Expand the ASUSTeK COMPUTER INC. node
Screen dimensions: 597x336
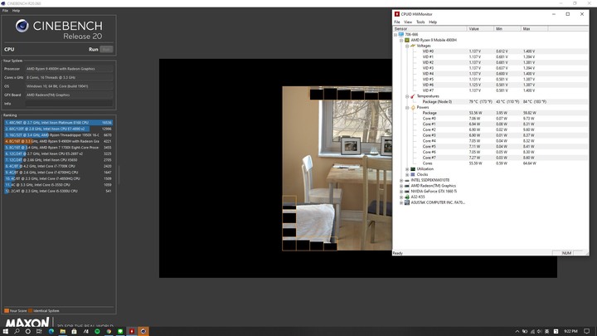pos(401,202)
